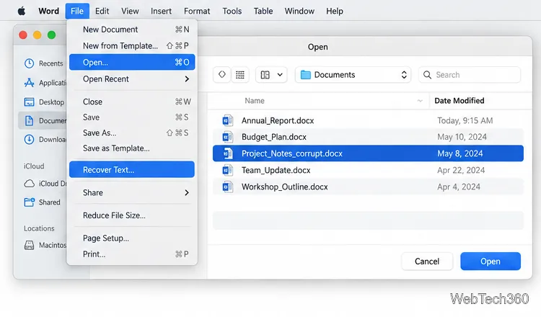Click the Apr 22, 2024 date cell

[461, 170]
